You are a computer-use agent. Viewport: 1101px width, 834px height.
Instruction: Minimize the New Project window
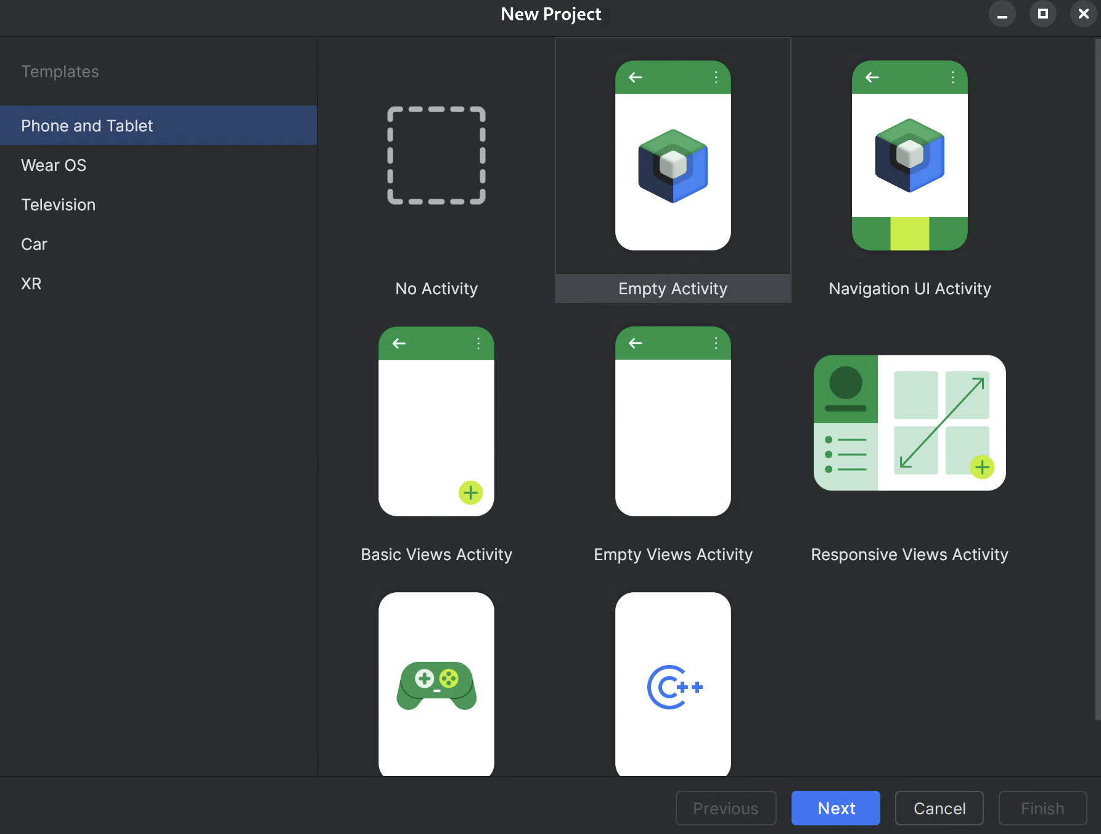click(1002, 14)
